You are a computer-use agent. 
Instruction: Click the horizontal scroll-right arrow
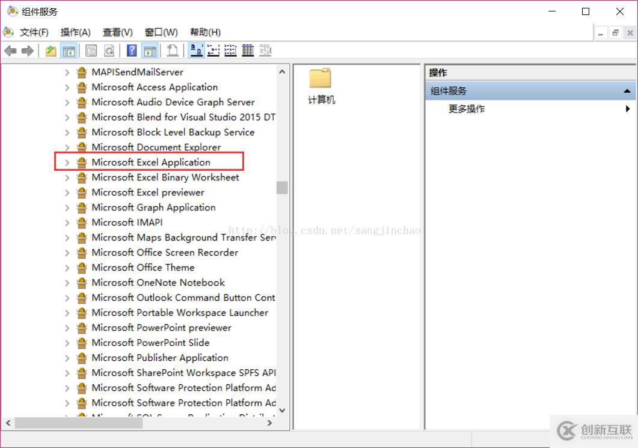coord(269,423)
